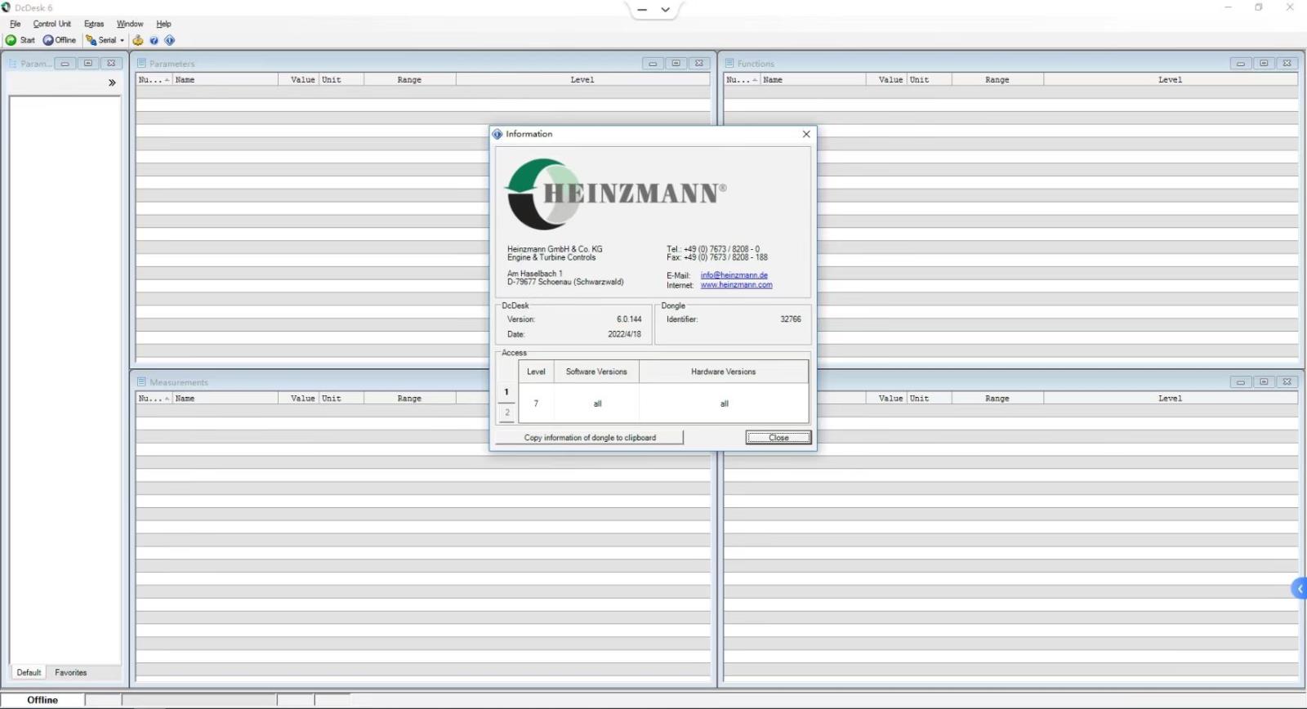
Task: Click the Parameters window title icon
Action: pyautogui.click(x=141, y=63)
